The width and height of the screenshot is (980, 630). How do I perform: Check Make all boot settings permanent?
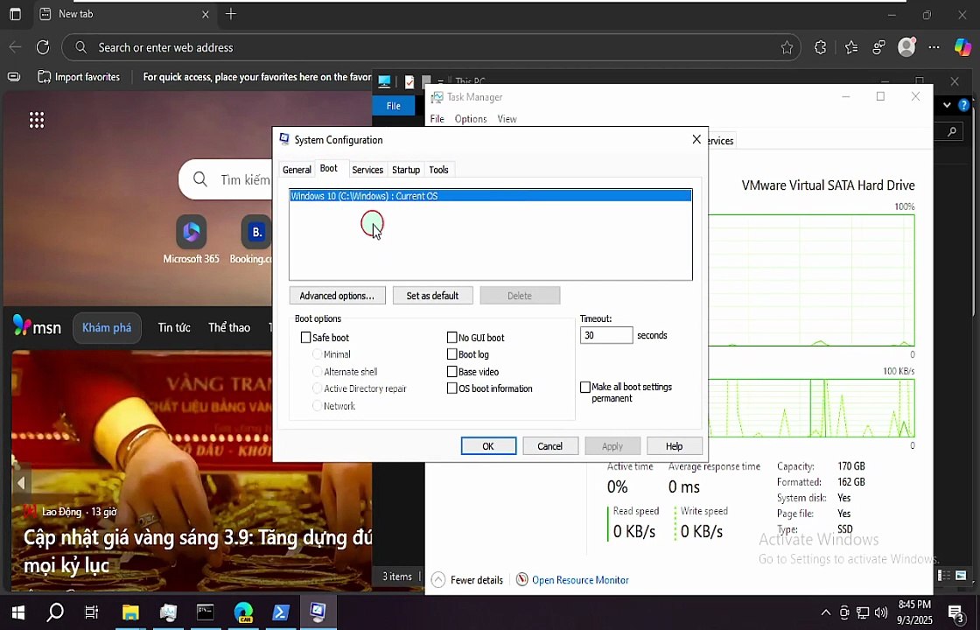585,387
